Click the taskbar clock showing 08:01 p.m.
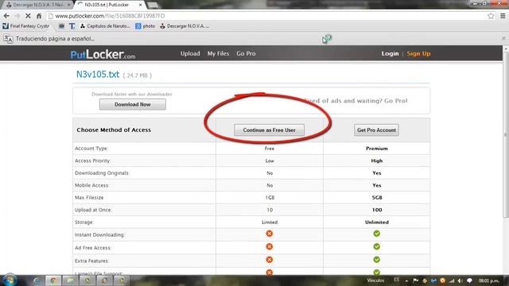This screenshot has width=509, height=286. (x=489, y=280)
